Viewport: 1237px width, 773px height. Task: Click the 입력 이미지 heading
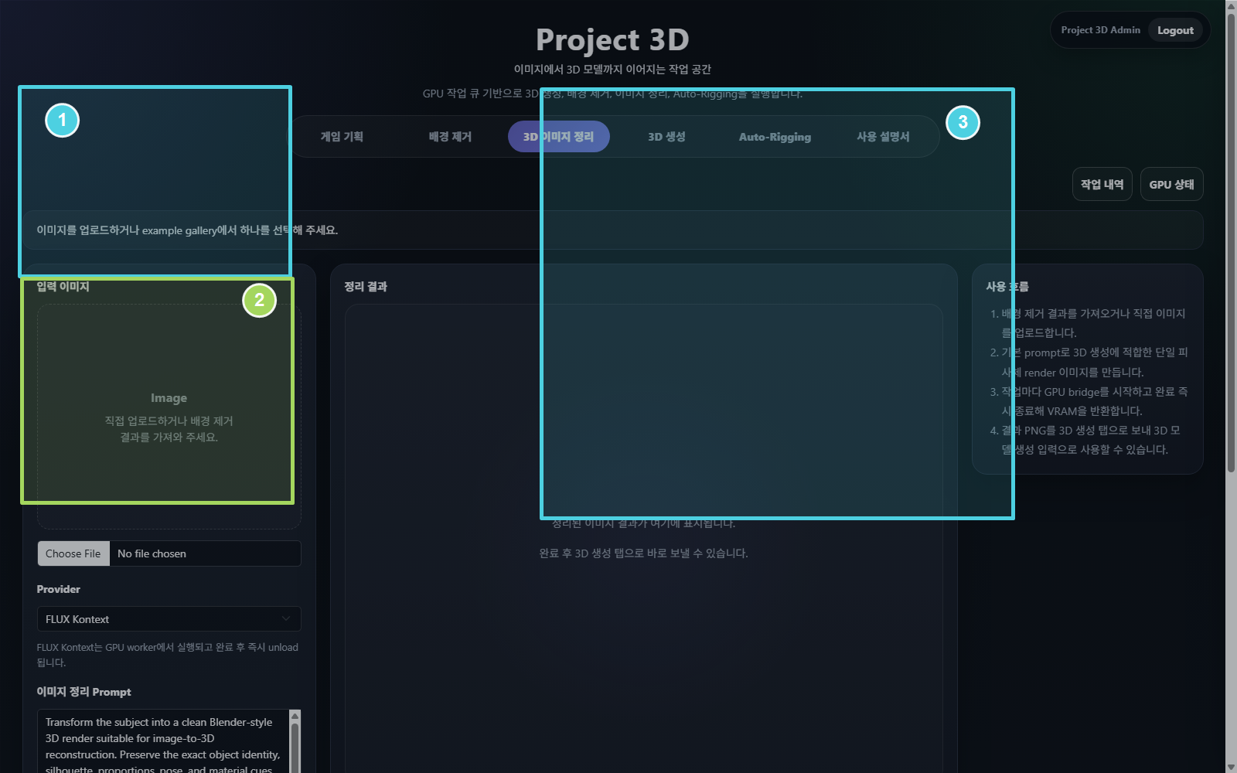pos(63,287)
